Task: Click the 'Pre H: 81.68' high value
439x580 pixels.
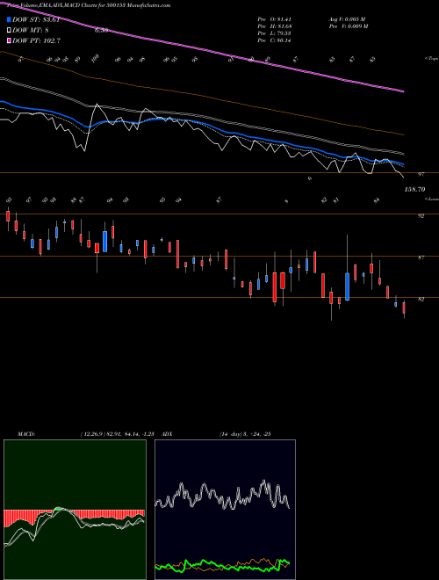Action: 274,26
